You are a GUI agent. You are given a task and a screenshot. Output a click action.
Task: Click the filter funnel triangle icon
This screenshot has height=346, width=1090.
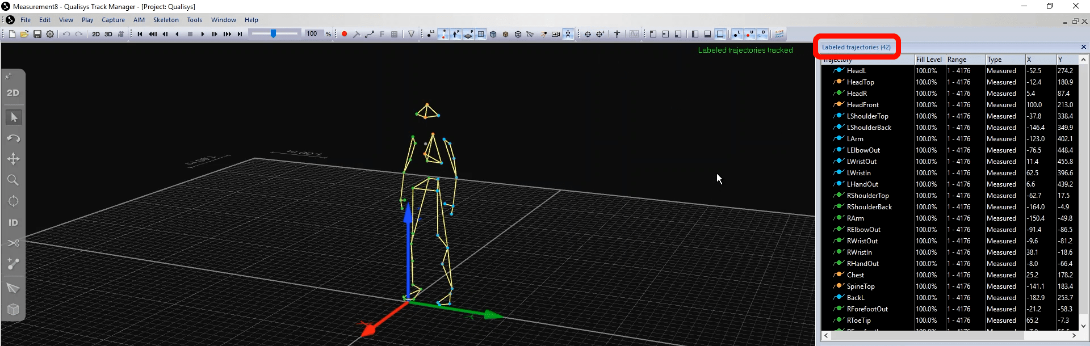point(412,34)
